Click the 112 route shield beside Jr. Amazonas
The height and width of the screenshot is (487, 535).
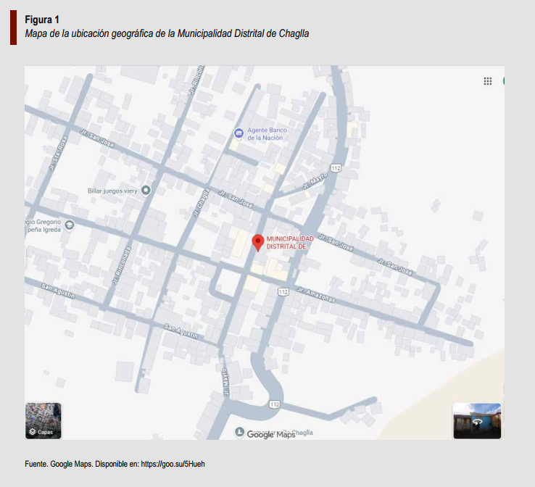tap(283, 291)
